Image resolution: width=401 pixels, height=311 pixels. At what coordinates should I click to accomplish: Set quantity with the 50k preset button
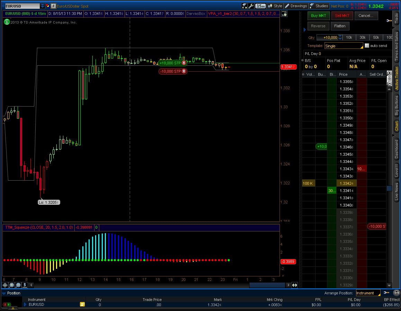pyautogui.click(x=376, y=38)
